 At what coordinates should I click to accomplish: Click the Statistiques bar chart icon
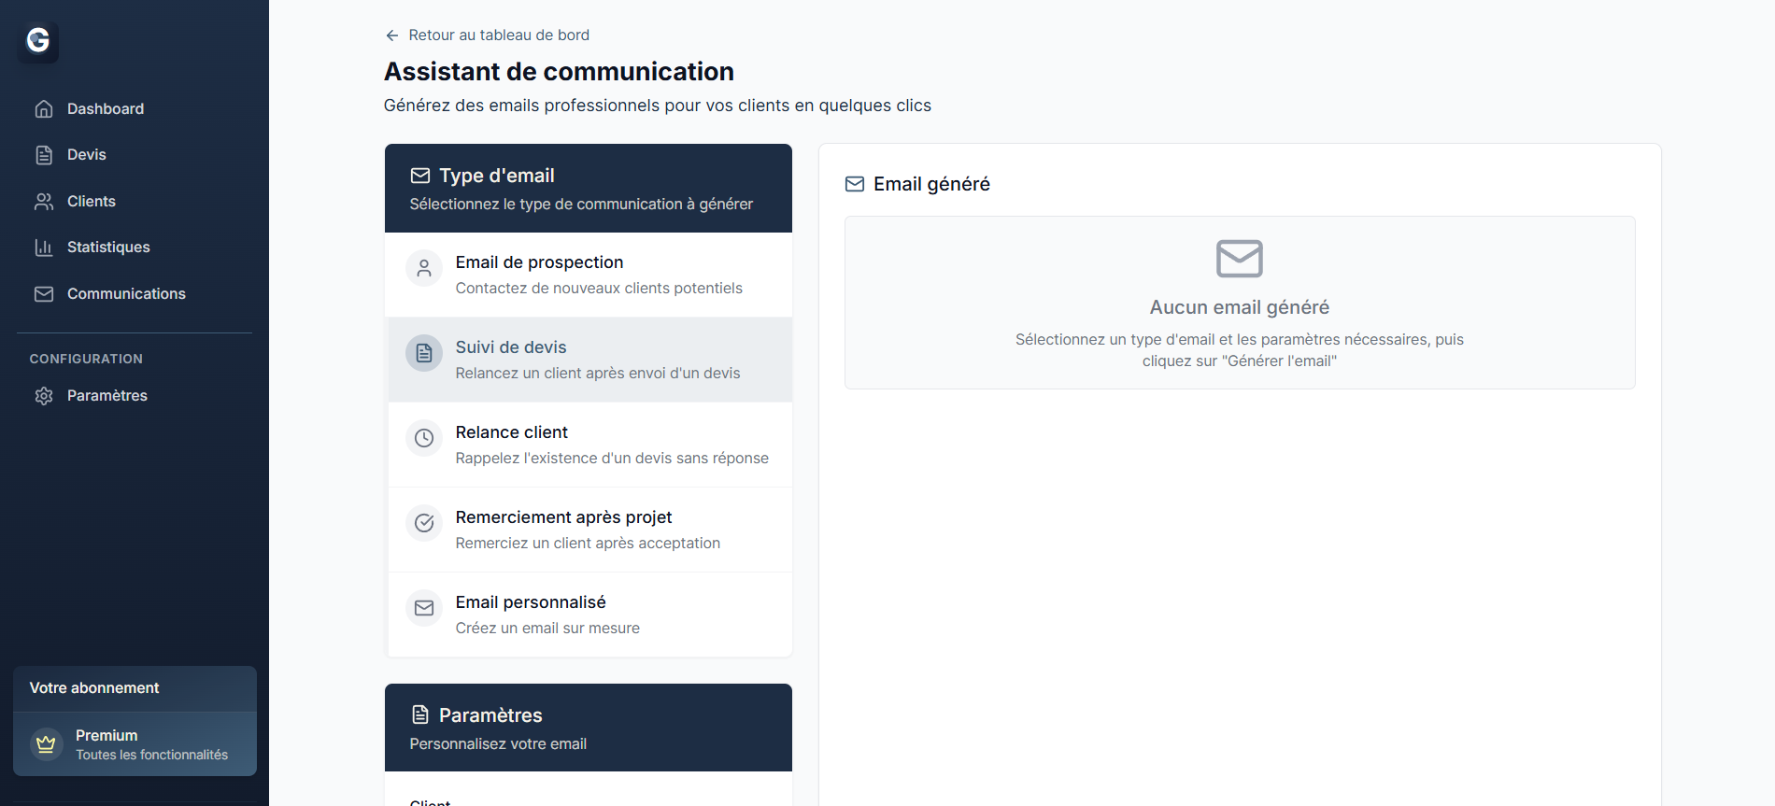[44, 247]
